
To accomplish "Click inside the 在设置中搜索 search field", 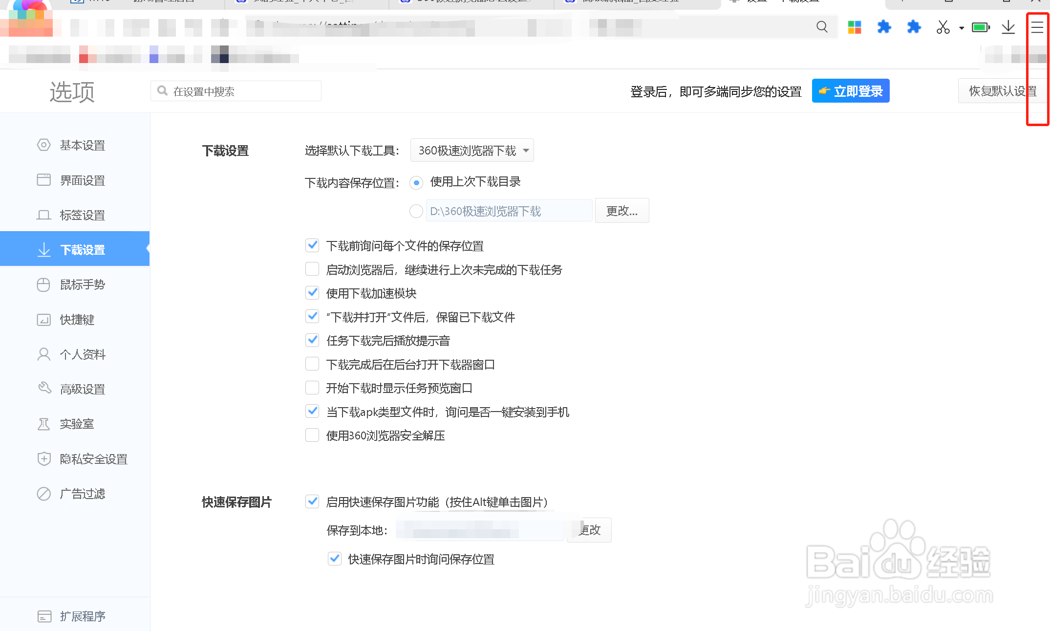I will (x=236, y=91).
